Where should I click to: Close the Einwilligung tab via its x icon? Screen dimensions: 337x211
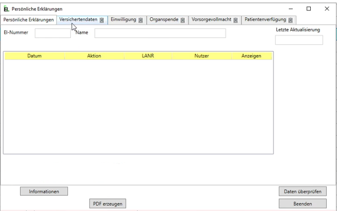point(140,20)
